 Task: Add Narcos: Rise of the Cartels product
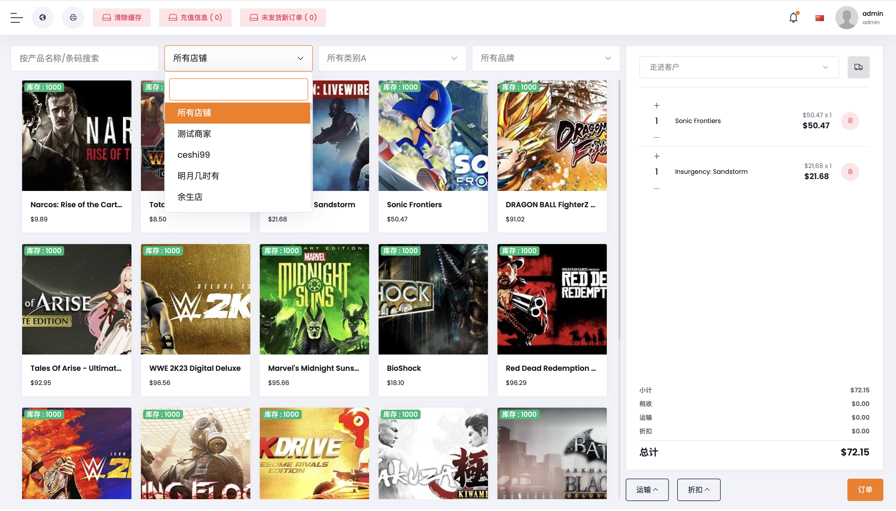click(x=77, y=156)
